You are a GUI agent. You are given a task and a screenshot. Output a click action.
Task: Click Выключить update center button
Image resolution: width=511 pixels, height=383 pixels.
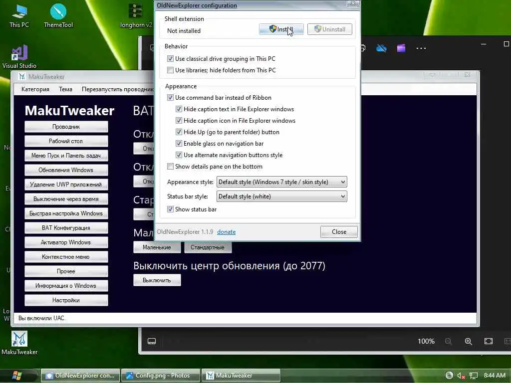click(x=157, y=280)
